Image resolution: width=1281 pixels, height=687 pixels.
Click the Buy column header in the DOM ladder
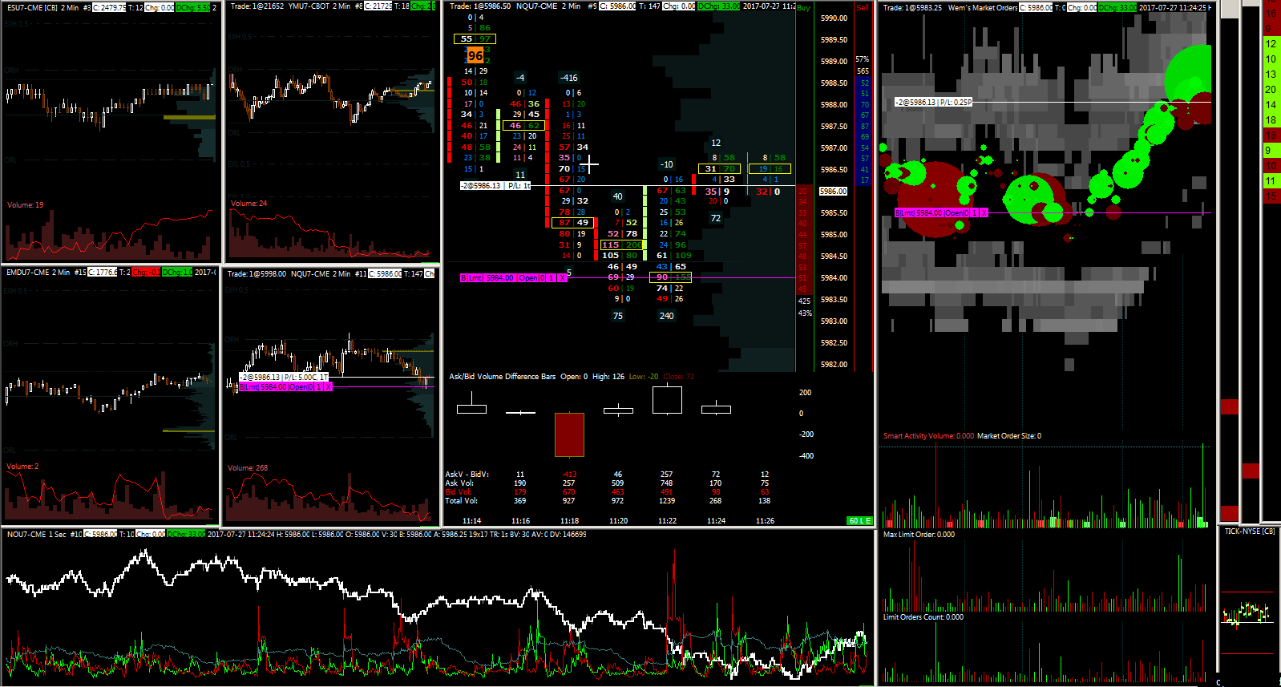(803, 8)
